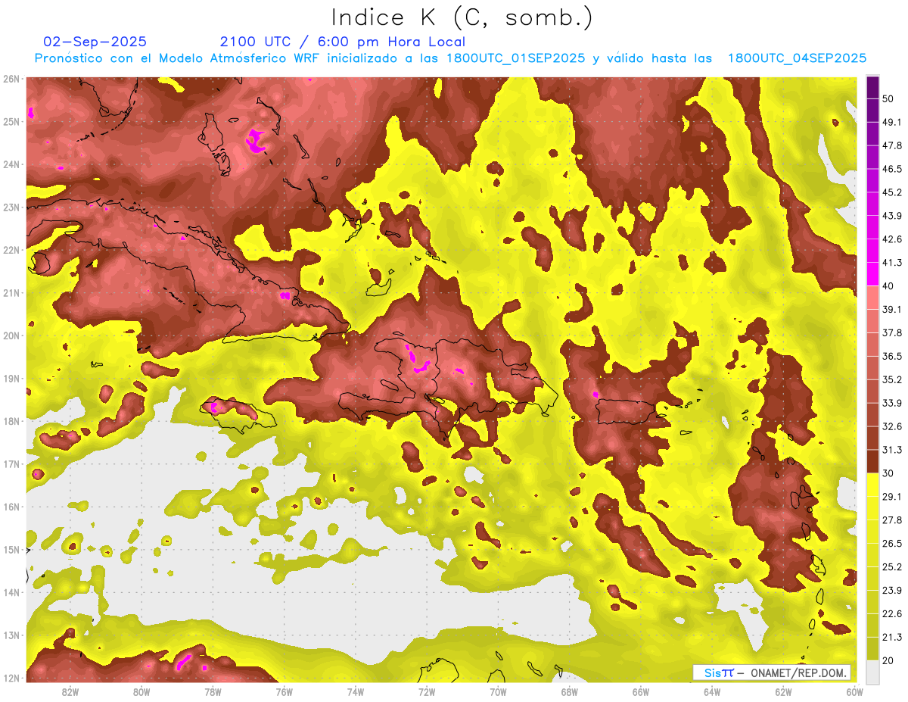Screen dimensions: 908x702
Task: Click "2100 UTC / 6:00 pm Hora Local"
Action: [343, 42]
